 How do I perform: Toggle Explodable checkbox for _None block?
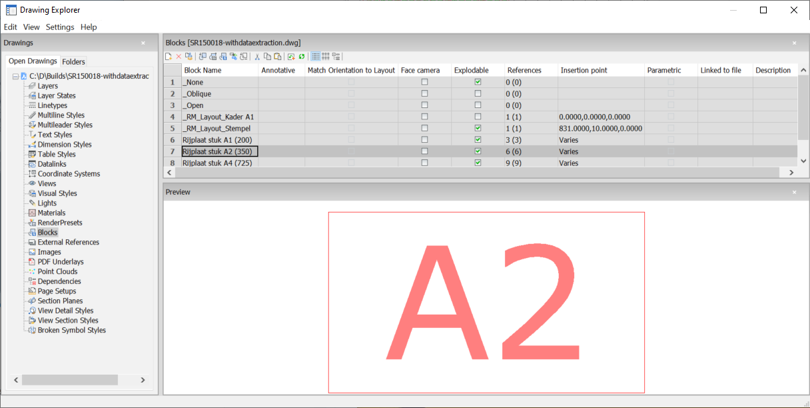coord(478,82)
